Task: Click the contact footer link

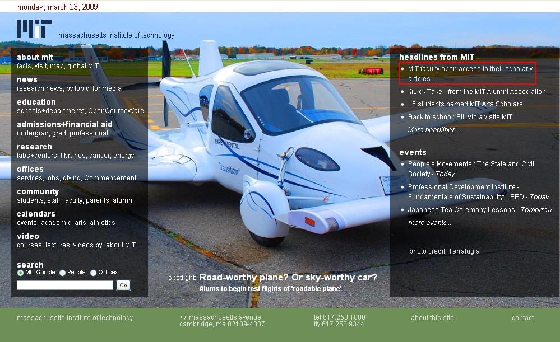Action: coord(523,318)
